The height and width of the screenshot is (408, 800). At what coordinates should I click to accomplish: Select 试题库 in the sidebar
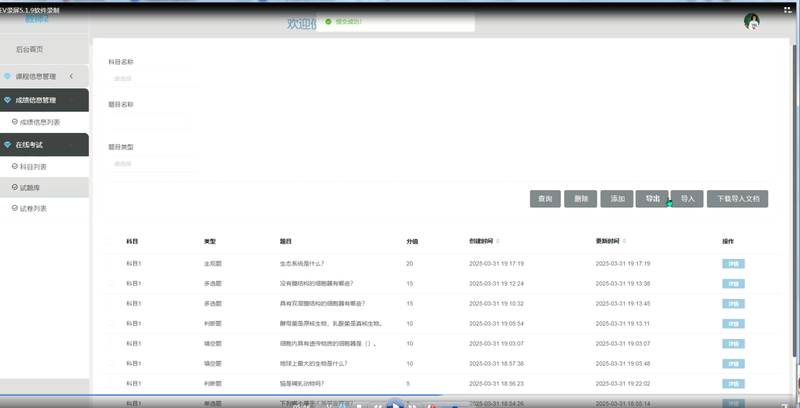click(x=44, y=187)
